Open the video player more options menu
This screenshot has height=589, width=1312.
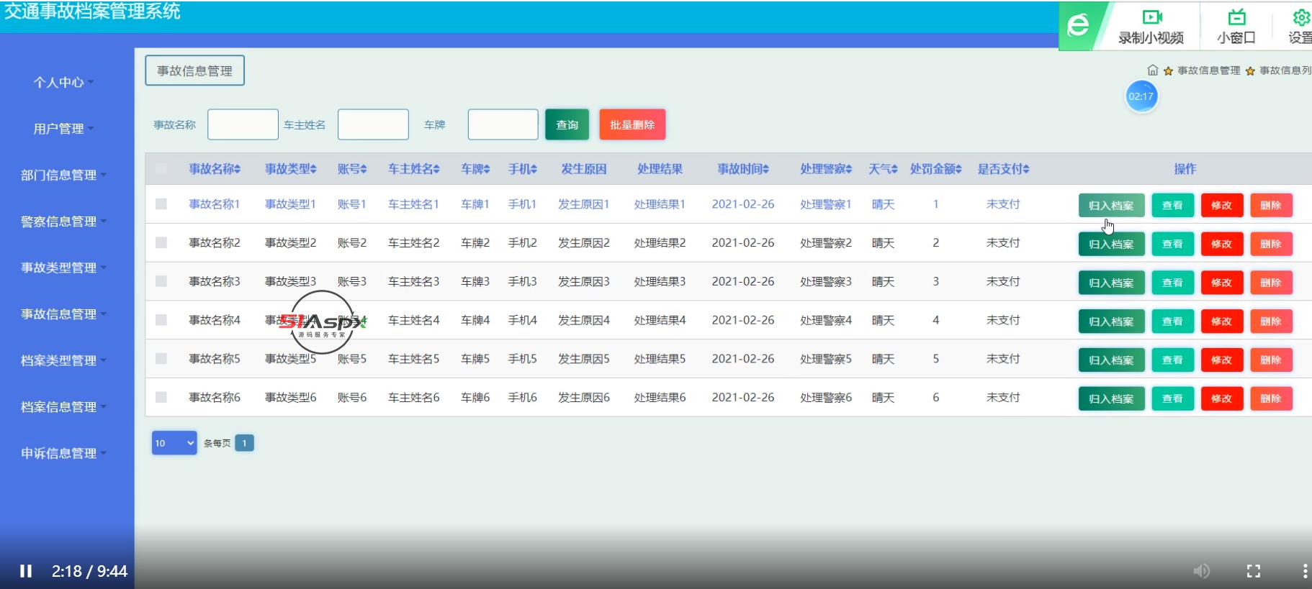click(x=1304, y=571)
